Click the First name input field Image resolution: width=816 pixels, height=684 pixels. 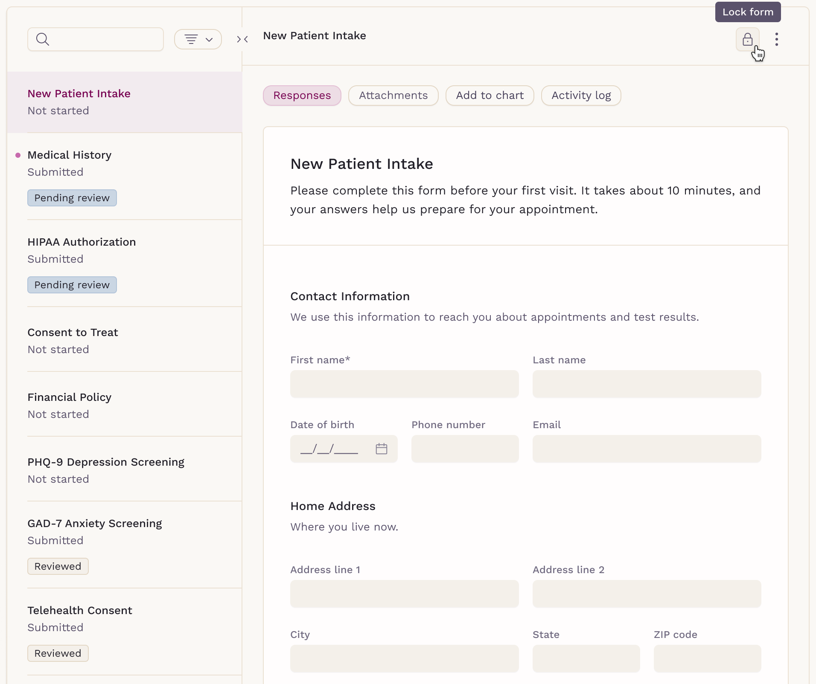tap(405, 384)
